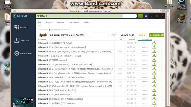Open MediaGet settings gear
This screenshot has width=191, height=107.
click(146, 16)
